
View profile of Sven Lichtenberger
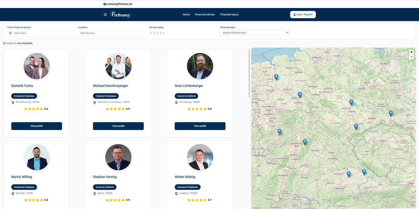[x=200, y=126]
